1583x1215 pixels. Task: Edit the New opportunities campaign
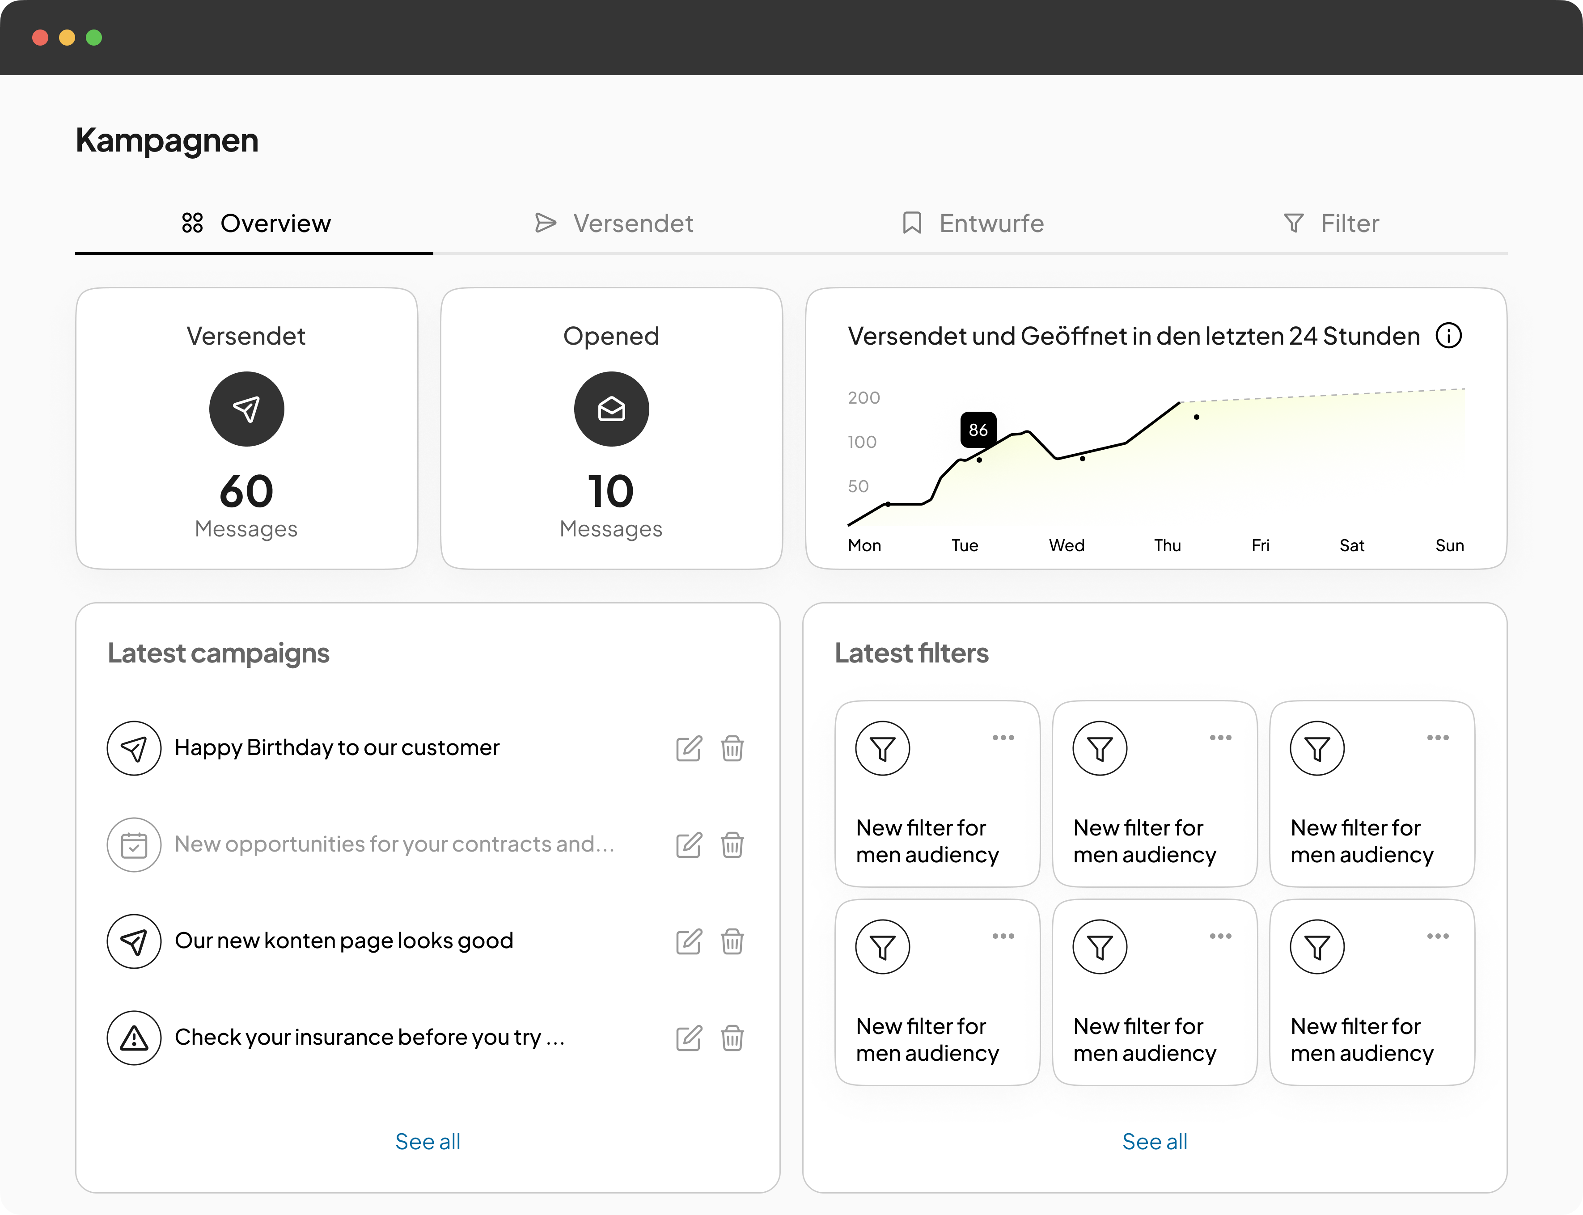[689, 844]
